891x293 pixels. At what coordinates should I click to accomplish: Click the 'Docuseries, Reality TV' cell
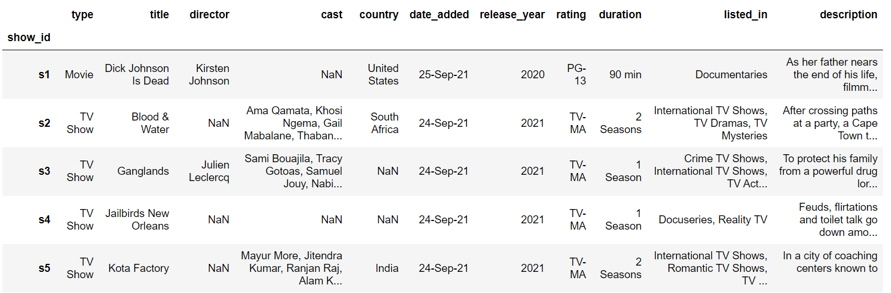(713, 219)
